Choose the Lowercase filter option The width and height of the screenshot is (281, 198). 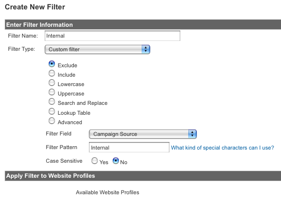[52, 83]
